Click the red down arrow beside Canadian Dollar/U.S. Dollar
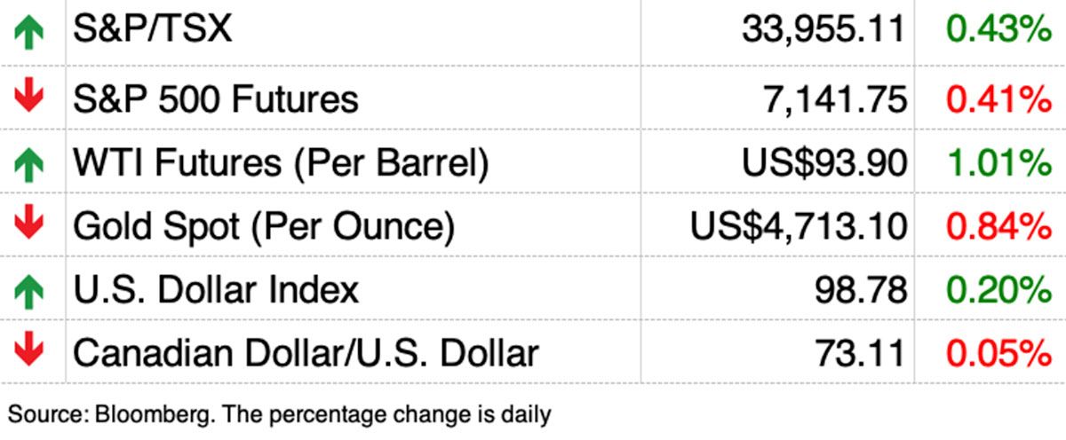Viewport: 1066px width, 440px height. click(29, 352)
